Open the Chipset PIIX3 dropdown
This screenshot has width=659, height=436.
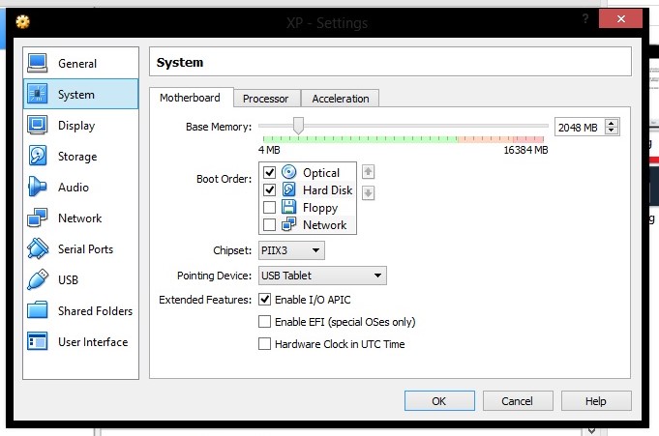(x=291, y=250)
